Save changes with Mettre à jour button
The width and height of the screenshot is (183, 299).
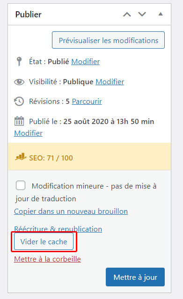[135, 277]
